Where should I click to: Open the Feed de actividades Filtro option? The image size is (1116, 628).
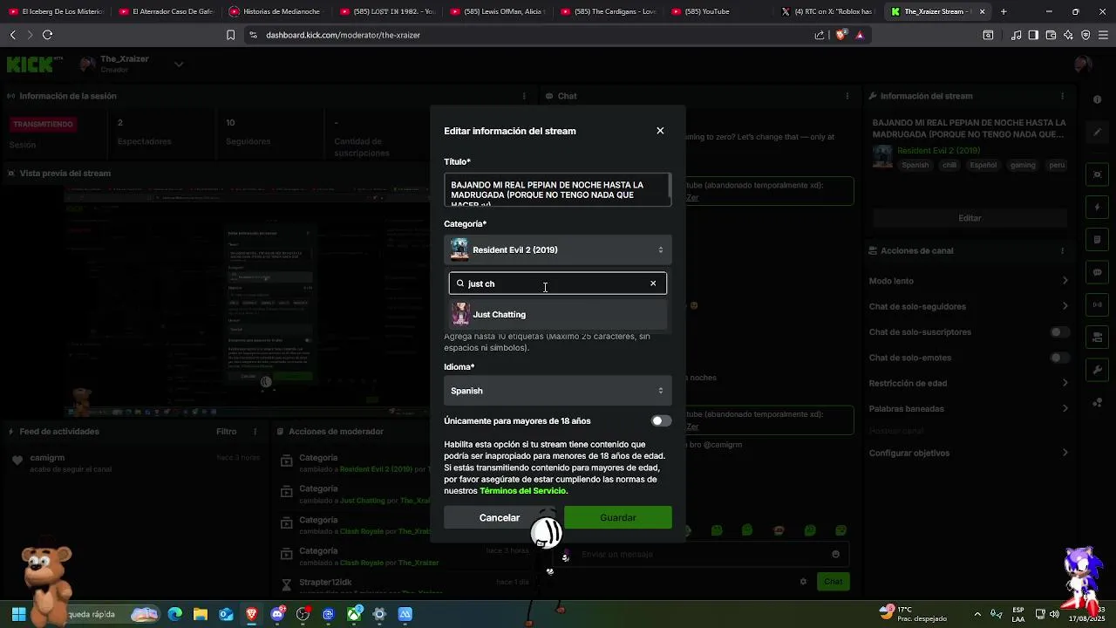[226, 432]
